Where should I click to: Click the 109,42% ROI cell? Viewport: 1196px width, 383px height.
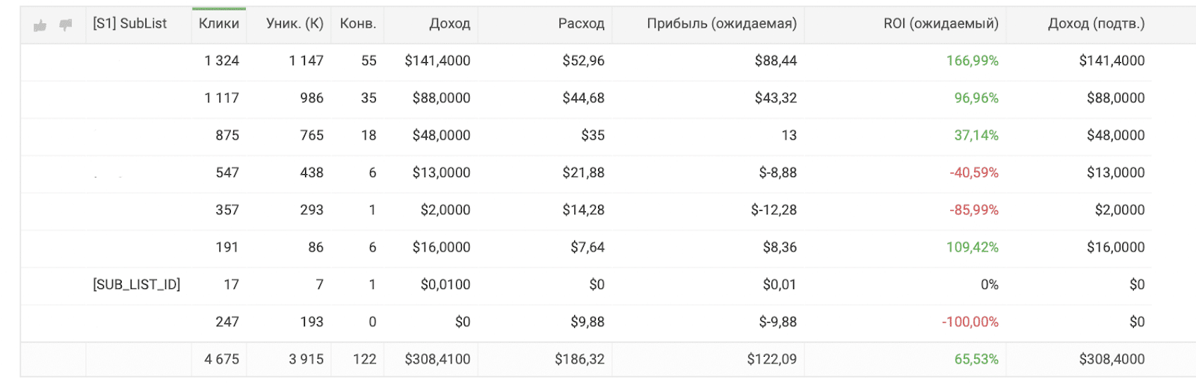pyautogui.click(x=972, y=247)
